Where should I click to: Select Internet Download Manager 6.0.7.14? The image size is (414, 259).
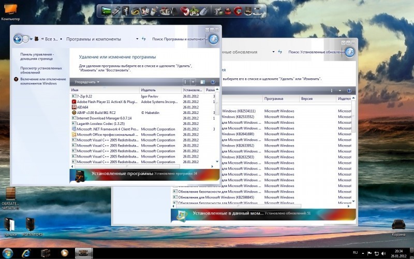click(143, 118)
